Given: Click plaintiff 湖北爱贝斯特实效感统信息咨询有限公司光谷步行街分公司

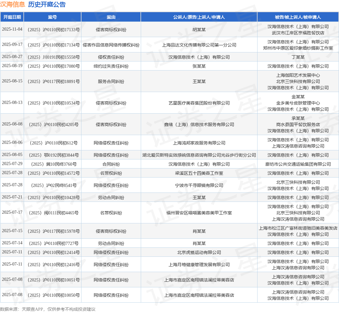Looking at the screenshot, I should pyautogui.click(x=199, y=155).
